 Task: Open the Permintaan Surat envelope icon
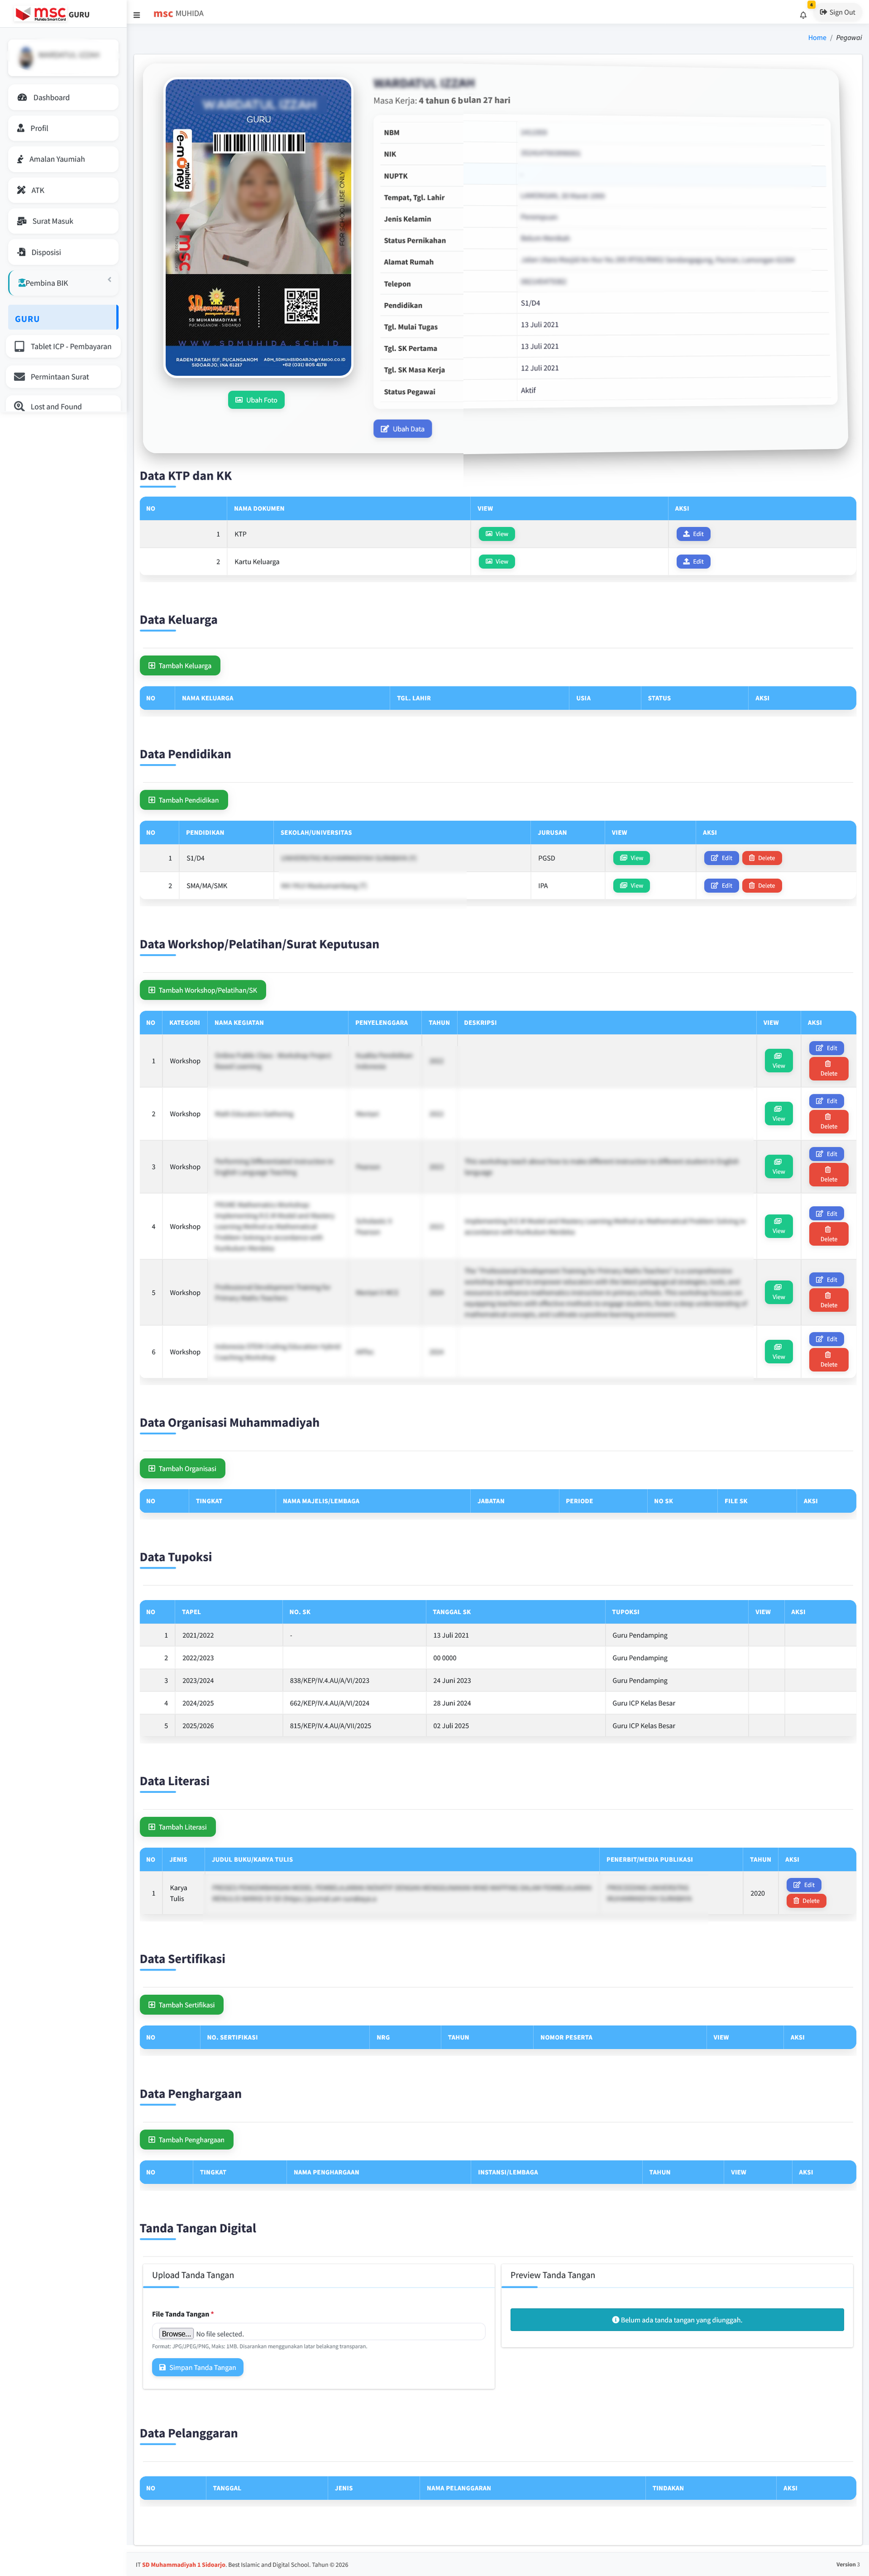[x=19, y=377]
